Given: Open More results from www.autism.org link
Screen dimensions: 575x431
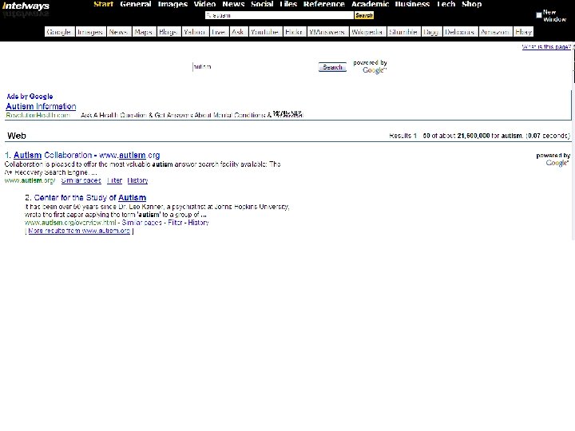Looking at the screenshot, I should pos(79,231).
